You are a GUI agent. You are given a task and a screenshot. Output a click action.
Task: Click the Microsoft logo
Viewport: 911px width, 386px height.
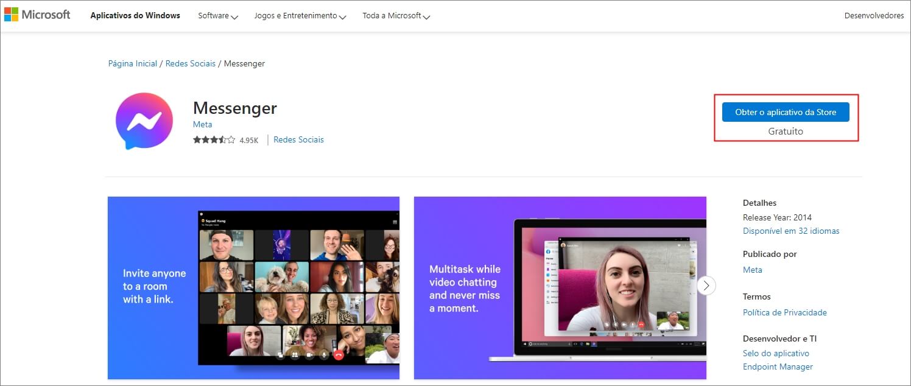37,15
